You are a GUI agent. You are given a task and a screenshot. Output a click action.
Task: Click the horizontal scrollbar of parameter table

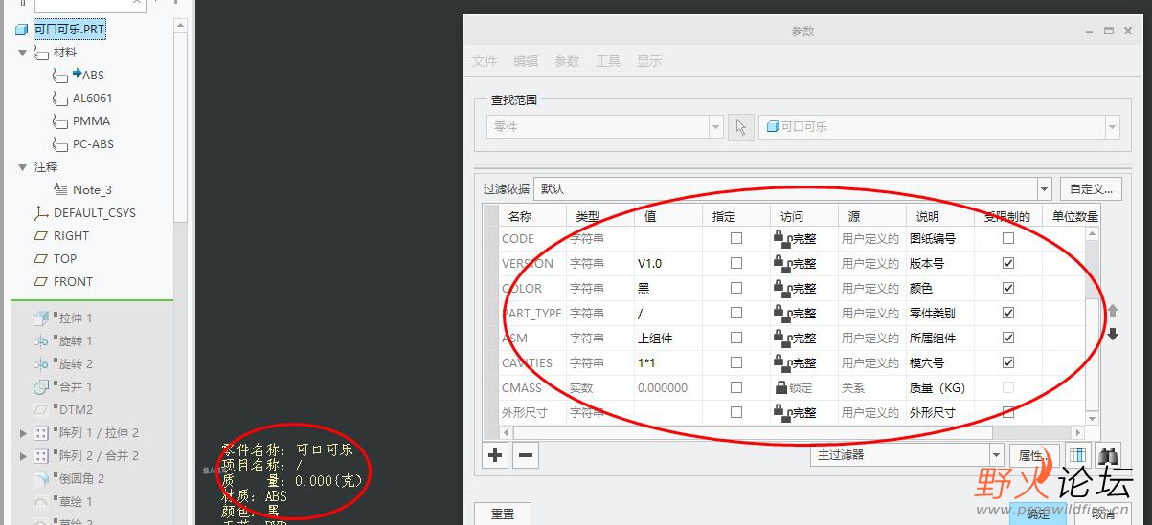[x=795, y=432]
